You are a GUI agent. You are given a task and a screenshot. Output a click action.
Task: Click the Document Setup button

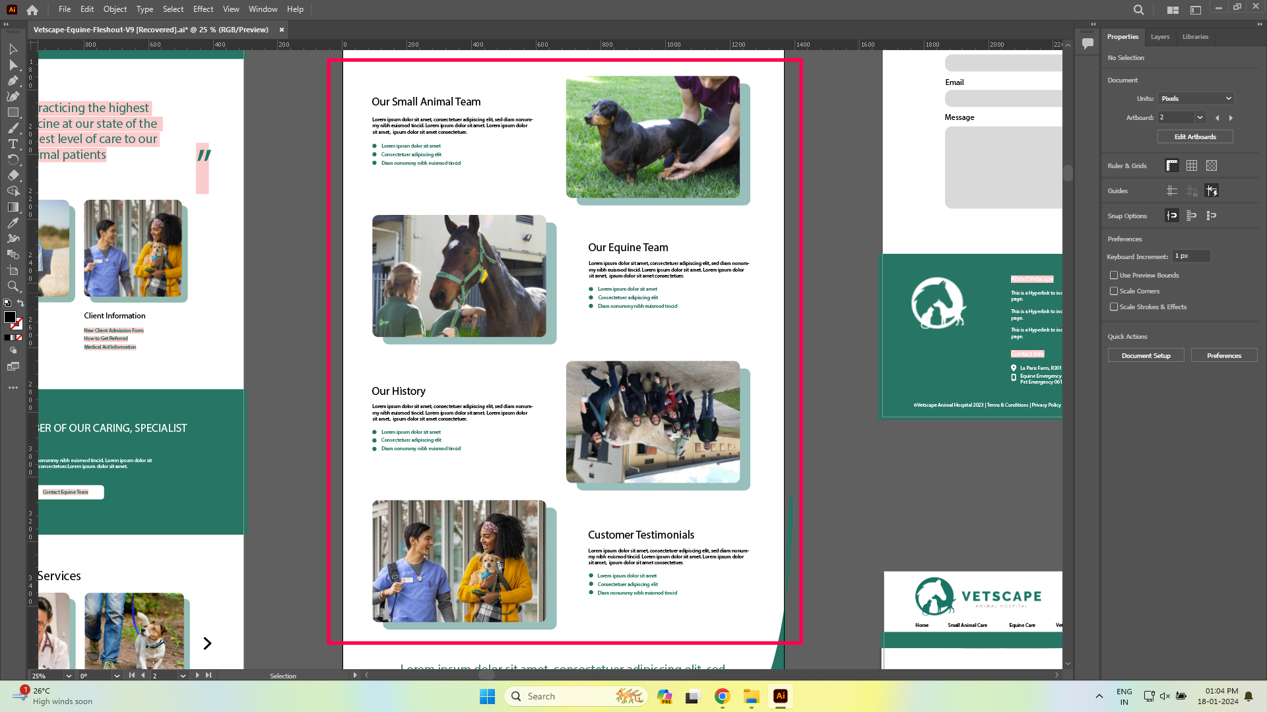click(1146, 356)
